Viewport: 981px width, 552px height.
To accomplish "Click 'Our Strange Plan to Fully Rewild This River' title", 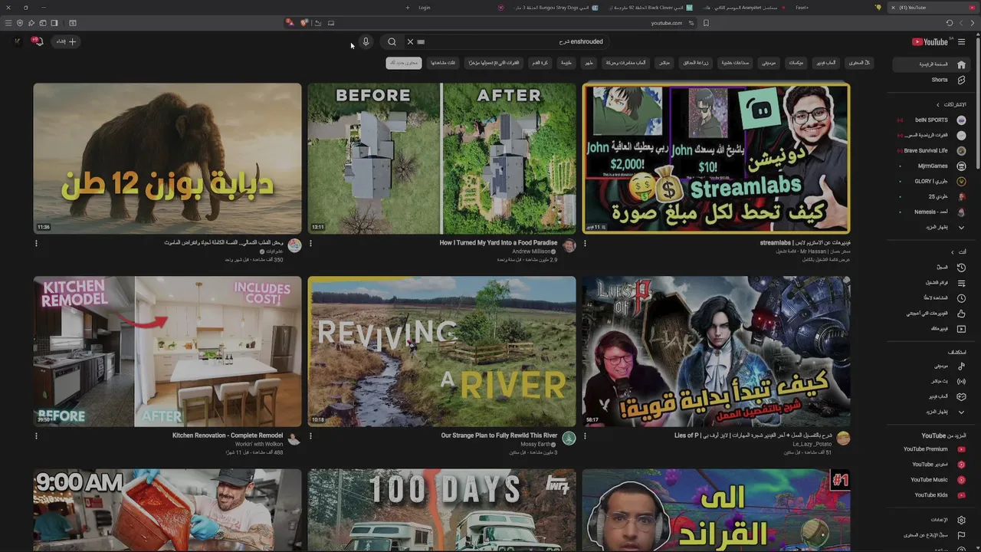I will (x=499, y=435).
